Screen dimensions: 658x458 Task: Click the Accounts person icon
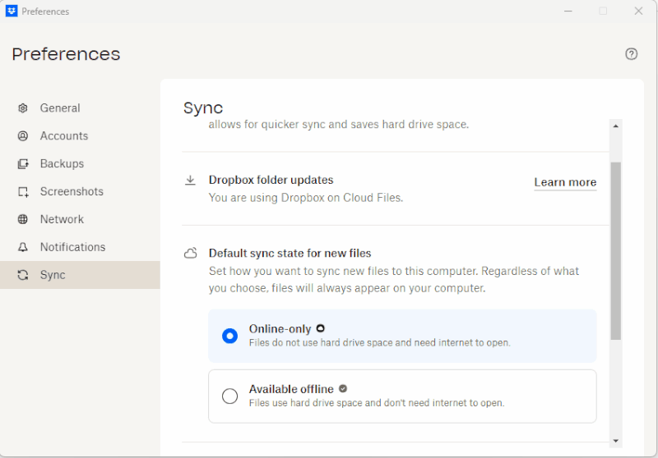[x=23, y=136]
